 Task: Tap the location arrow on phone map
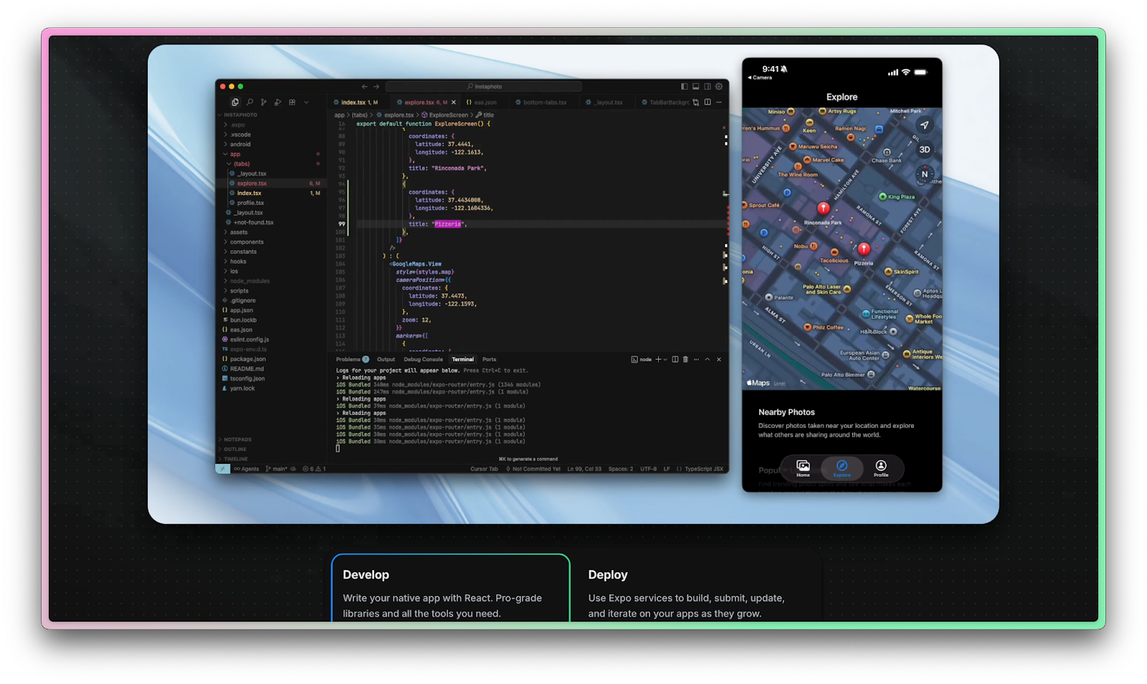click(x=925, y=125)
